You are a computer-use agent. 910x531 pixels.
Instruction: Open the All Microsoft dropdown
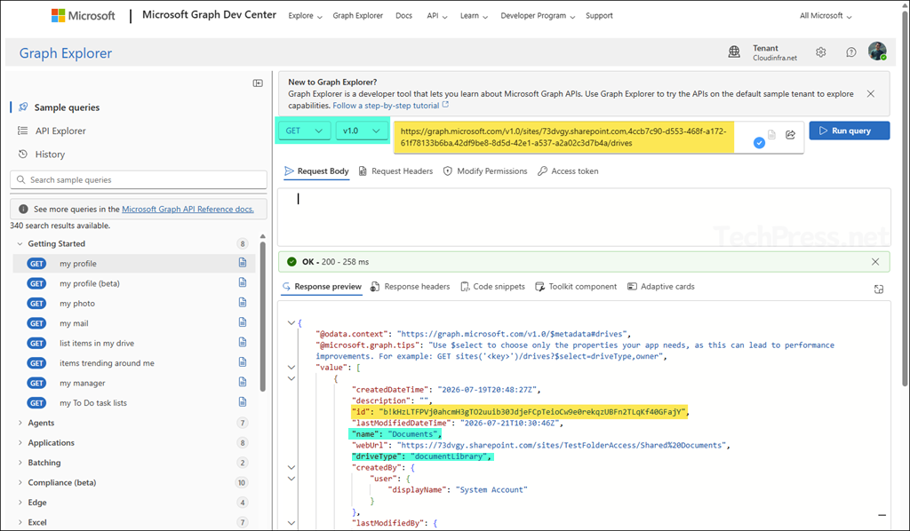(x=826, y=16)
